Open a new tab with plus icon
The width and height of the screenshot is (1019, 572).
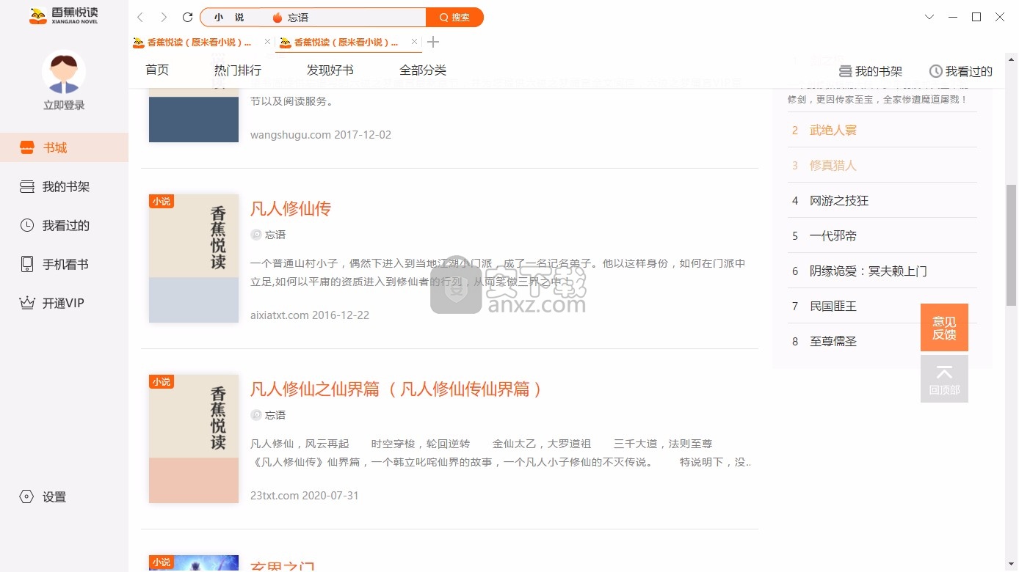tap(433, 42)
